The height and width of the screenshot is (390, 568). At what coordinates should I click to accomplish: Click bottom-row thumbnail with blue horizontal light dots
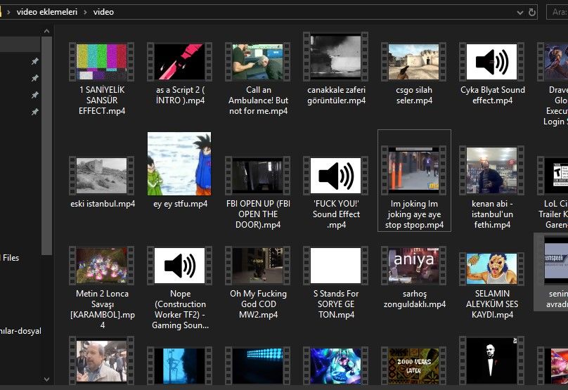tap(257, 365)
